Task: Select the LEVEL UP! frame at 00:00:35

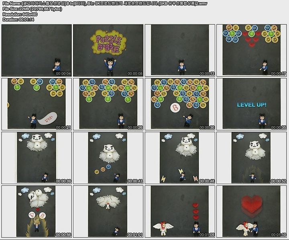Action: (252, 104)
